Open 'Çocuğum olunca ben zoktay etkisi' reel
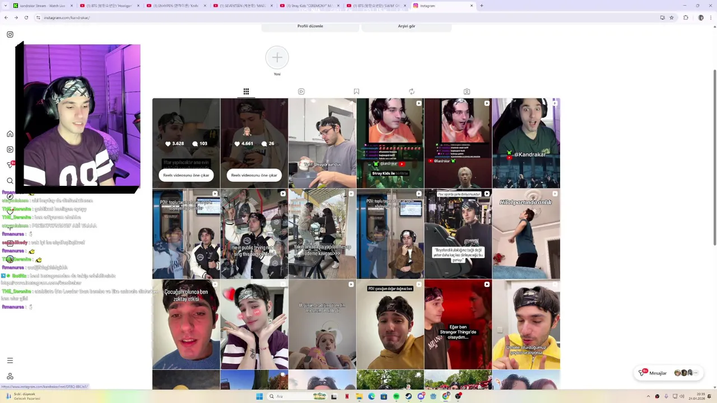Screen dimensions: 717x403 186,325
